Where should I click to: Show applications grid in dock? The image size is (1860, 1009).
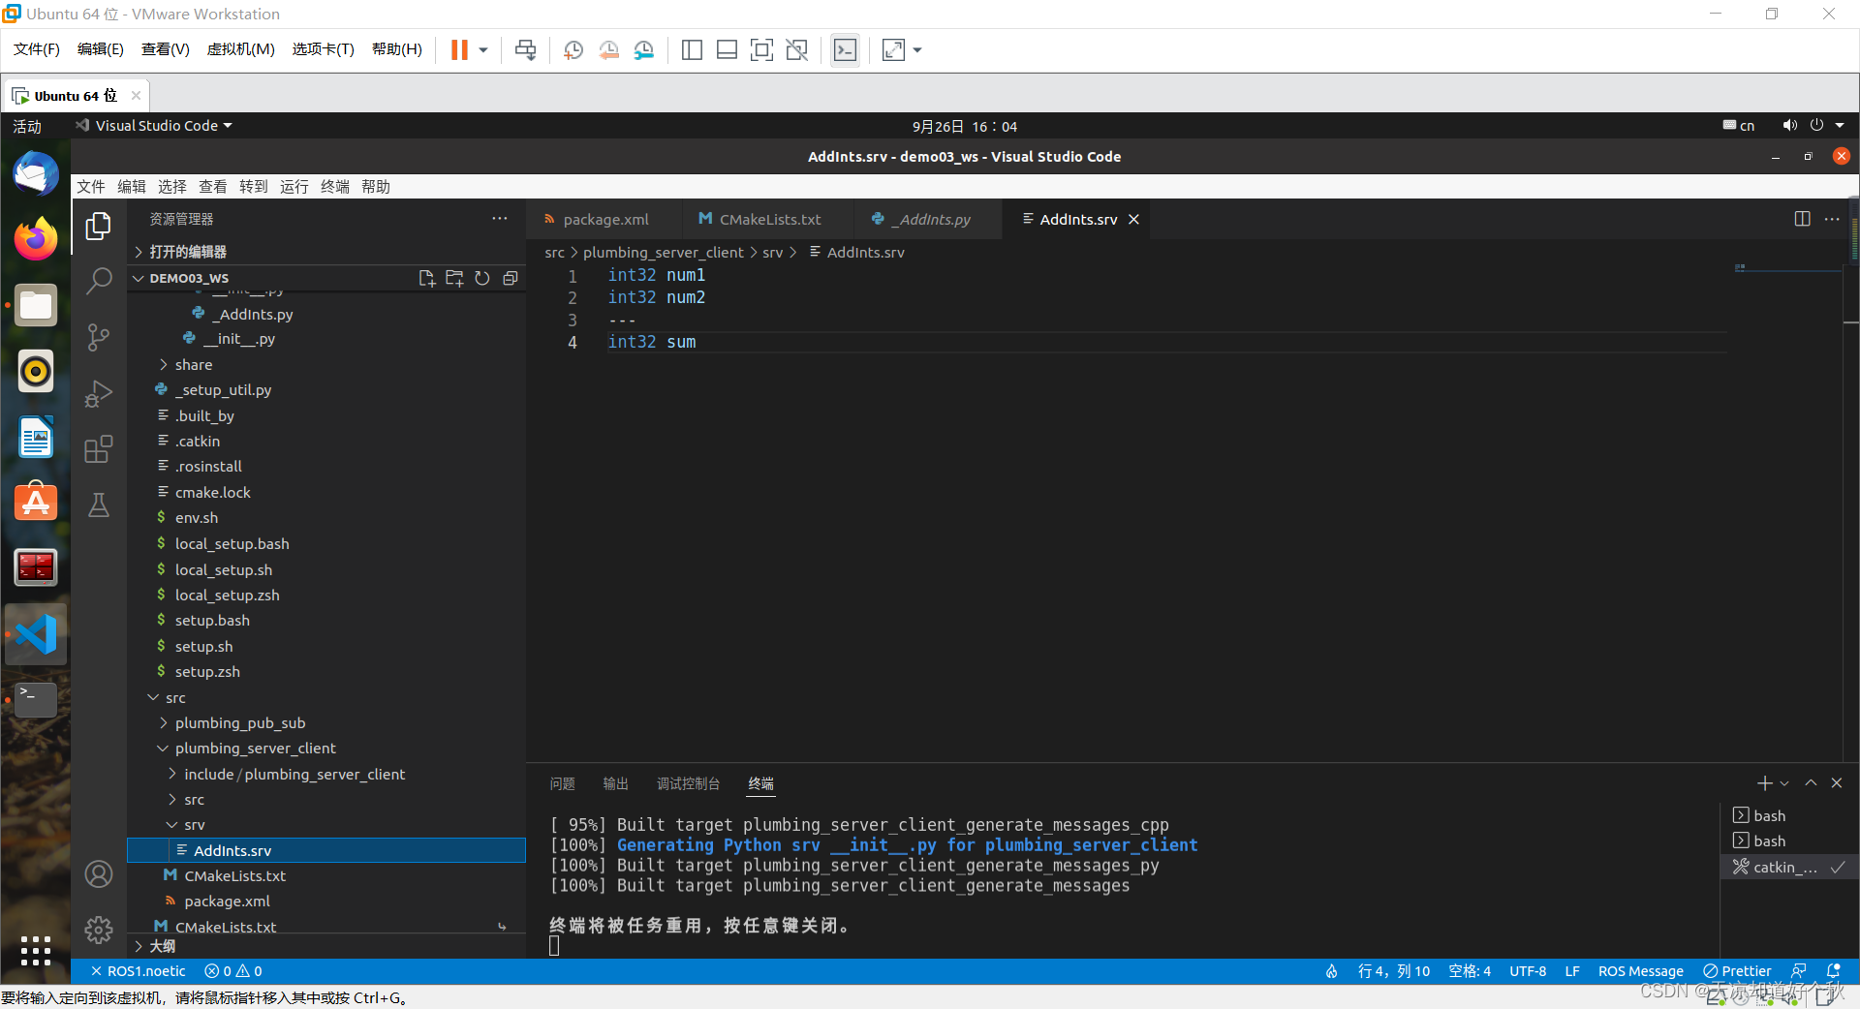point(36,950)
